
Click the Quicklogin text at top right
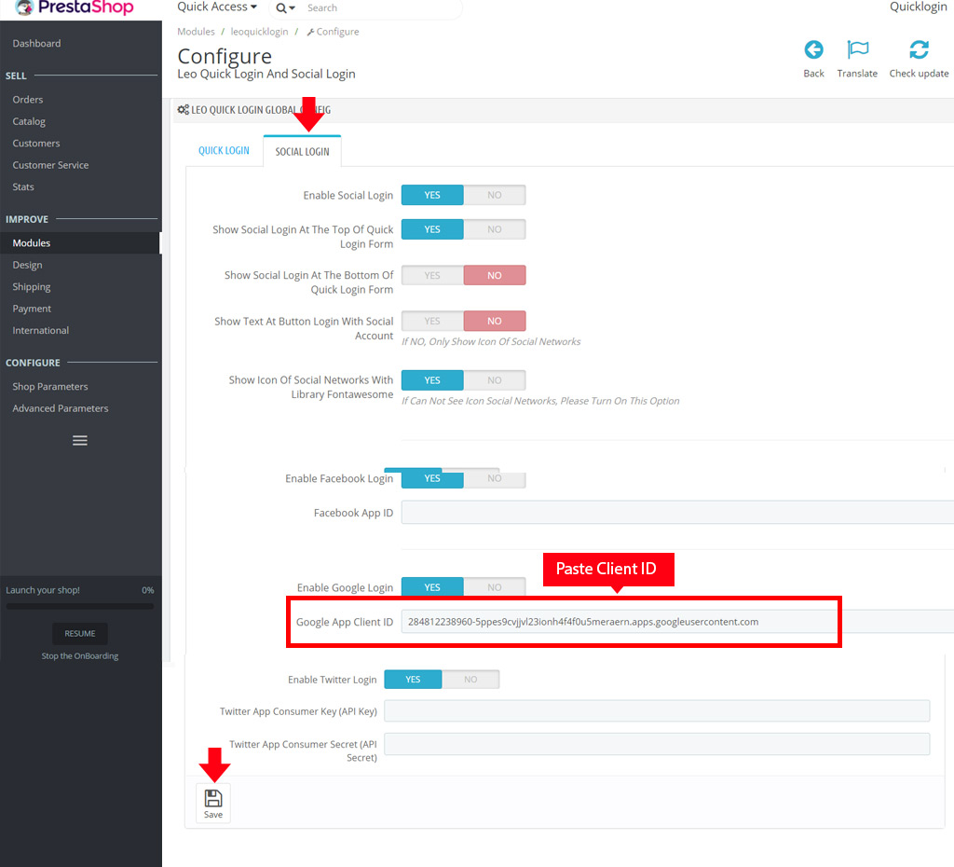pyautogui.click(x=918, y=7)
